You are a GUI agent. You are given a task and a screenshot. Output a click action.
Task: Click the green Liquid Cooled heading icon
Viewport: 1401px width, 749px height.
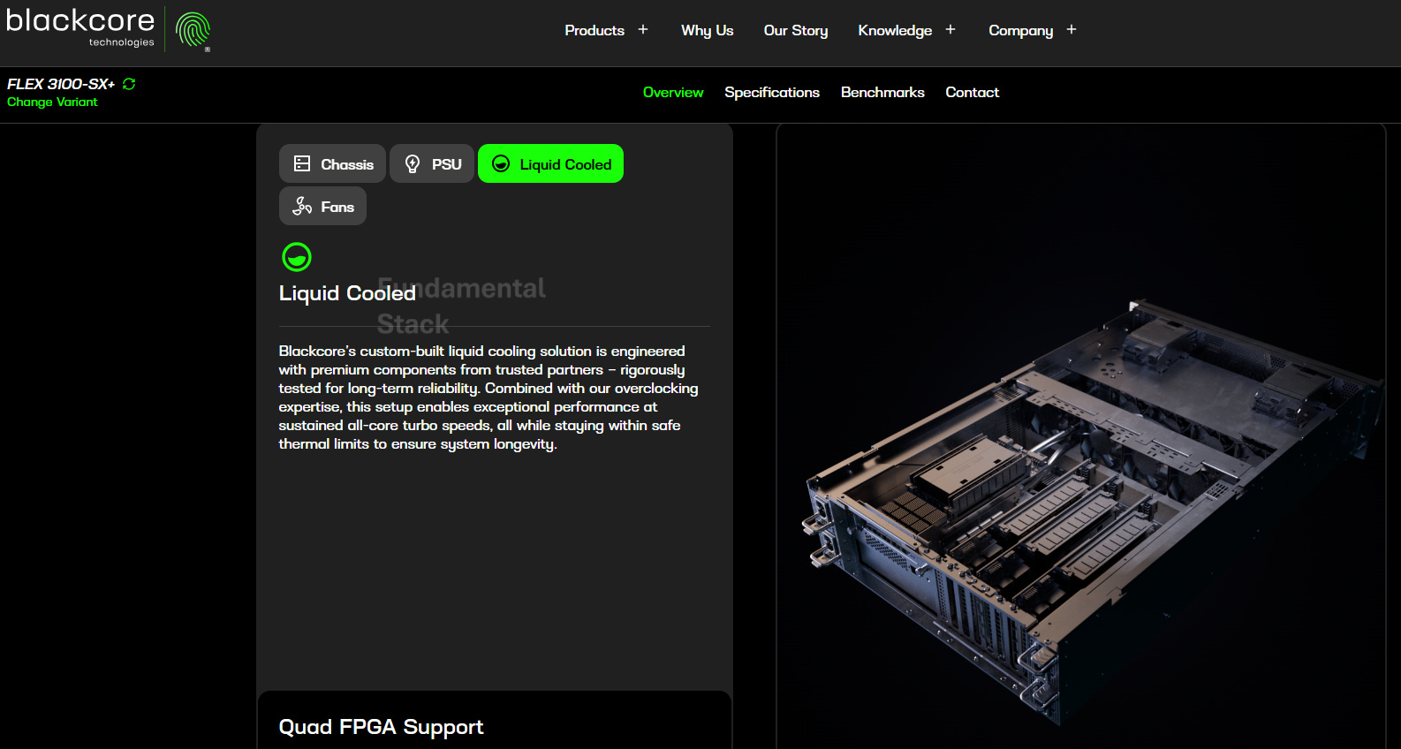[x=297, y=257]
